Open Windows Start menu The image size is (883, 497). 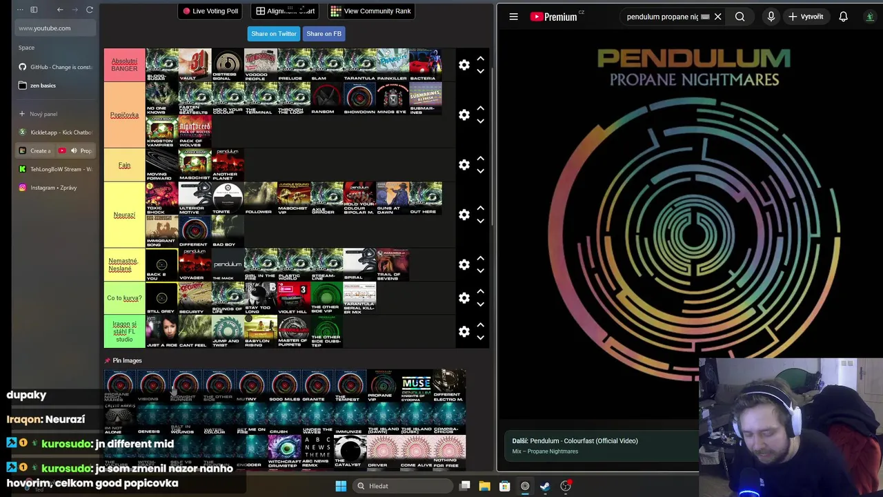coord(341,486)
